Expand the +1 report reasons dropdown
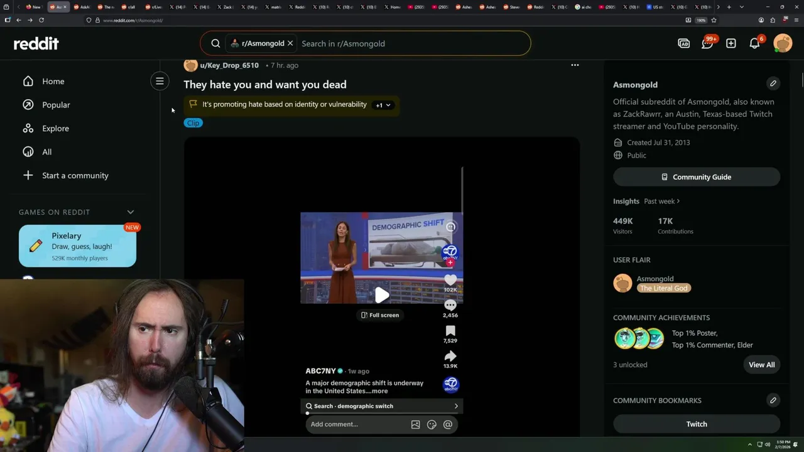804x452 pixels. 383,105
